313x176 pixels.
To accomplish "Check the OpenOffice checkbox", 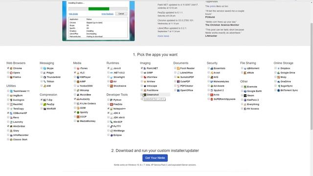I will point(175,90).
